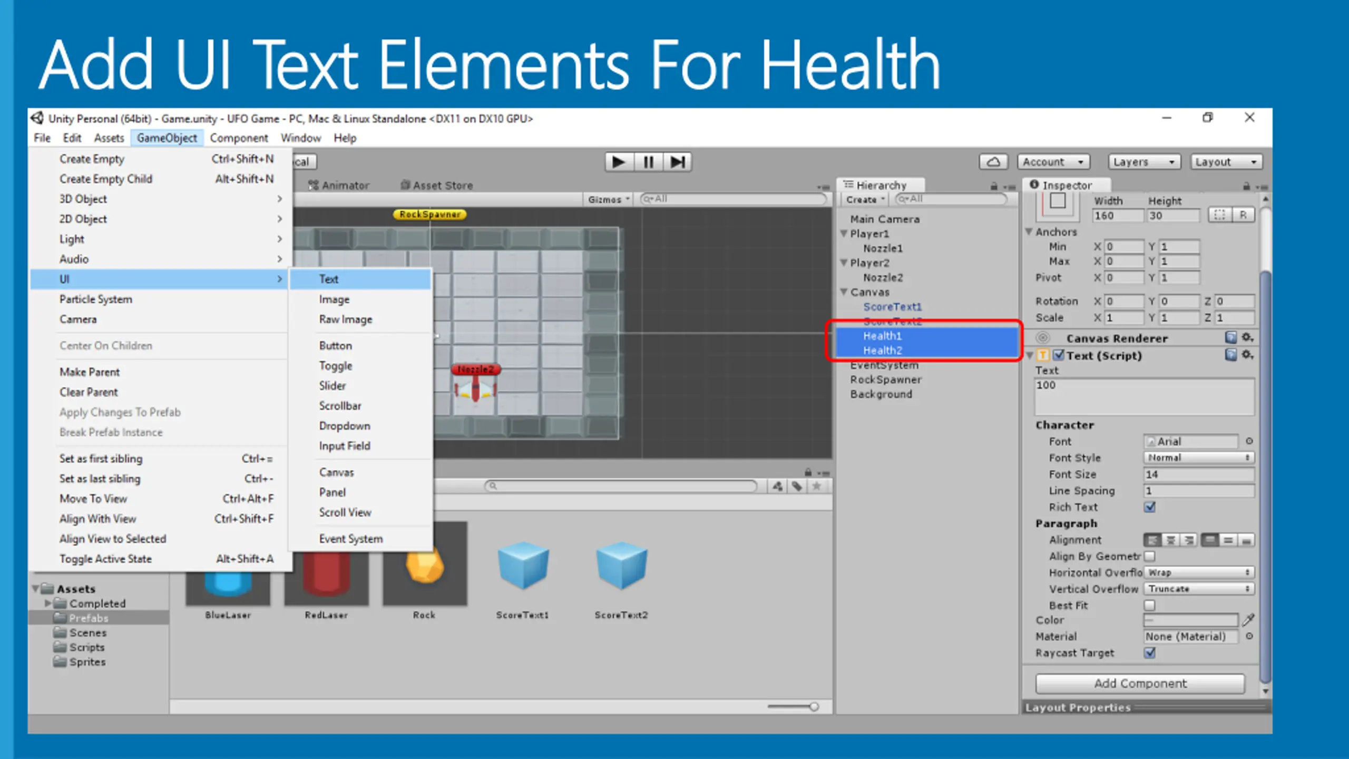This screenshot has width=1349, height=759.
Task: Open the Font object picker circle
Action: 1249,441
